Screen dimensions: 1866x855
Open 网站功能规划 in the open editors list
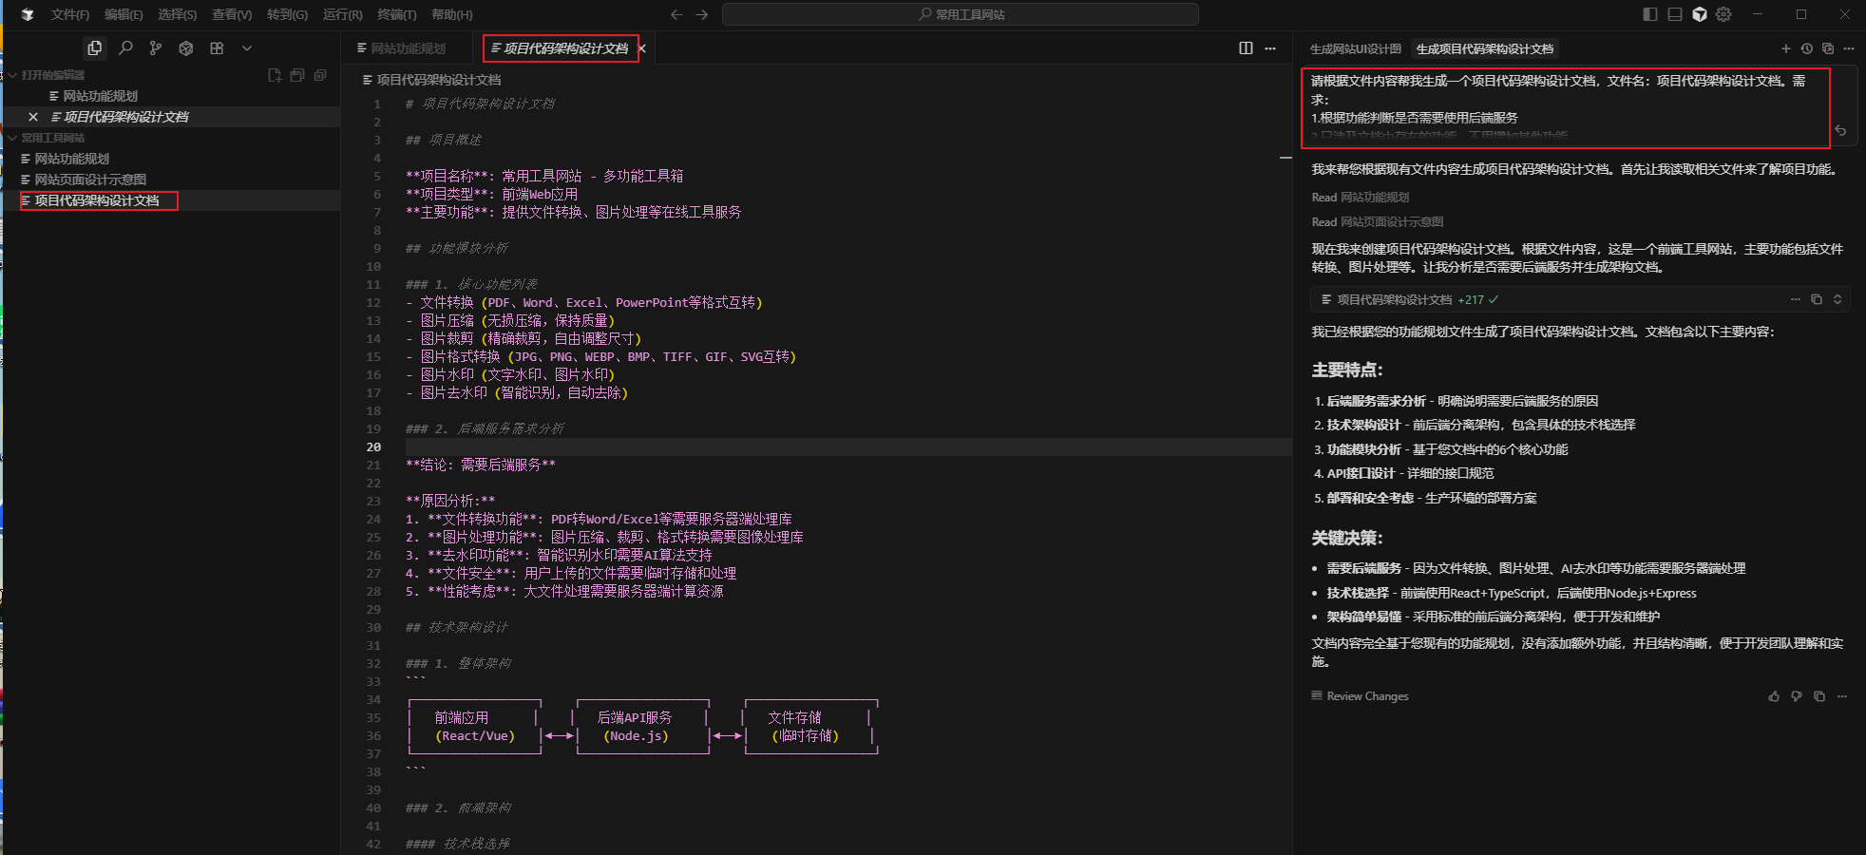[x=93, y=96]
